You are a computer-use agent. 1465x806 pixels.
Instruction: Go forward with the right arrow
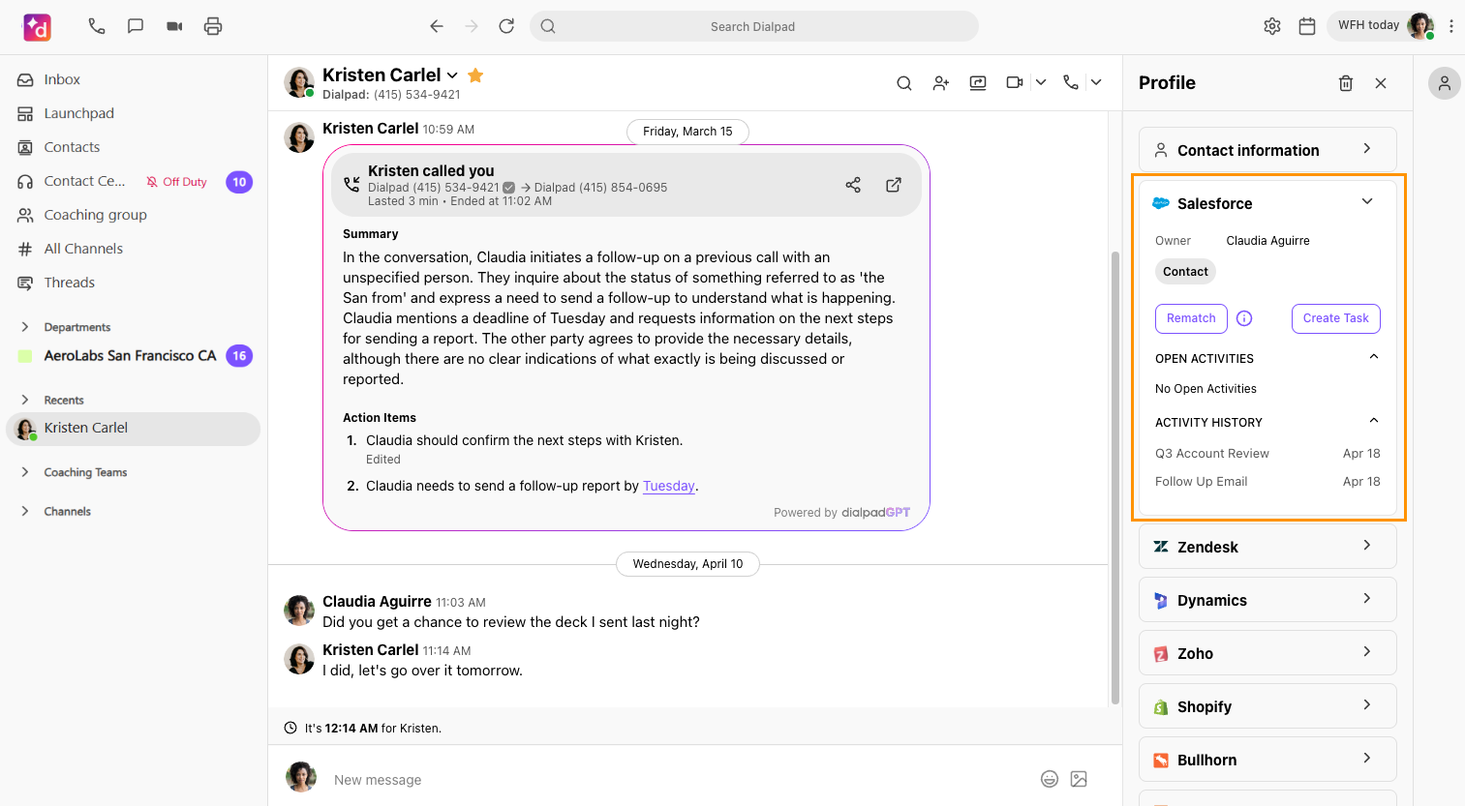(x=472, y=26)
